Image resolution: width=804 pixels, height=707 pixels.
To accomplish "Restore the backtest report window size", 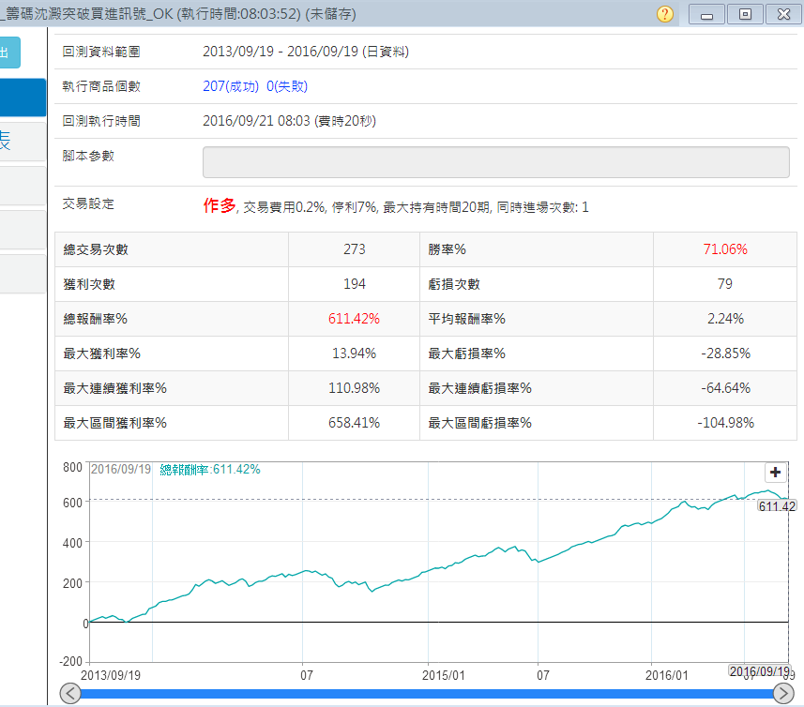I will [745, 14].
